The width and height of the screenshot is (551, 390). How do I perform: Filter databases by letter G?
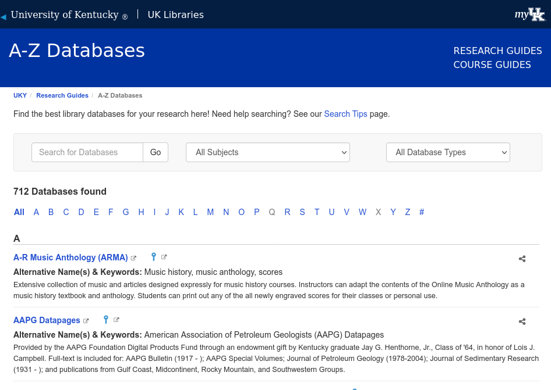click(x=126, y=212)
